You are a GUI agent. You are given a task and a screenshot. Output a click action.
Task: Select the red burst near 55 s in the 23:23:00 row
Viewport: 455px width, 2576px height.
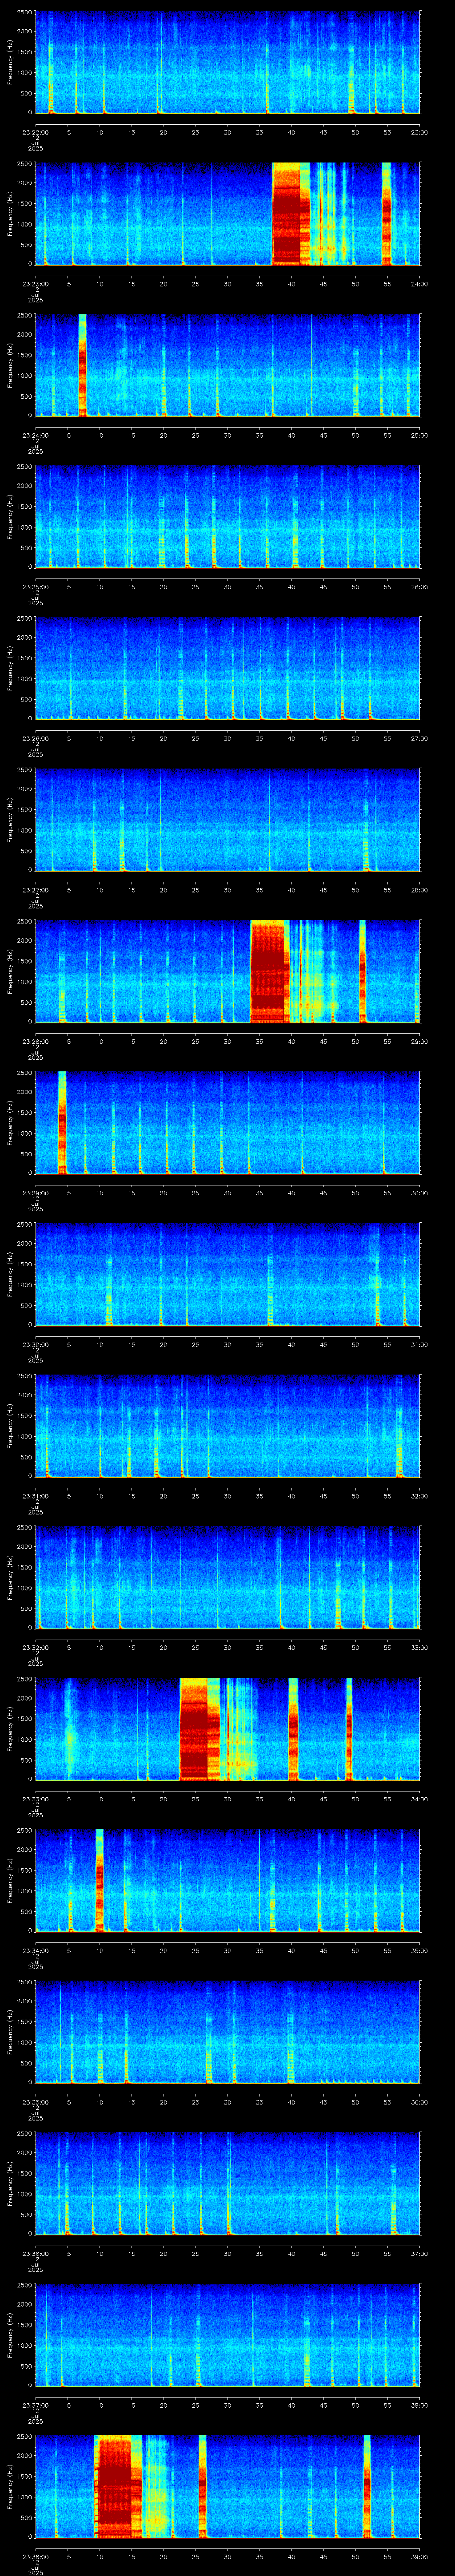tap(386, 213)
